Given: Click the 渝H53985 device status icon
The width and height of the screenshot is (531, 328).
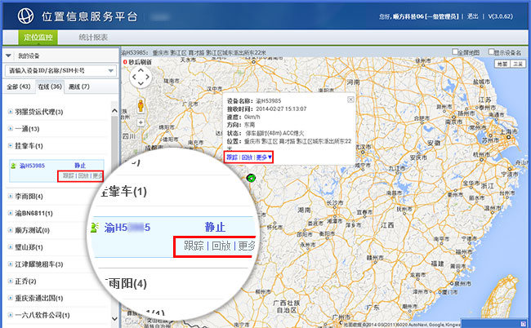Looking at the screenshot, I should [x=12, y=165].
